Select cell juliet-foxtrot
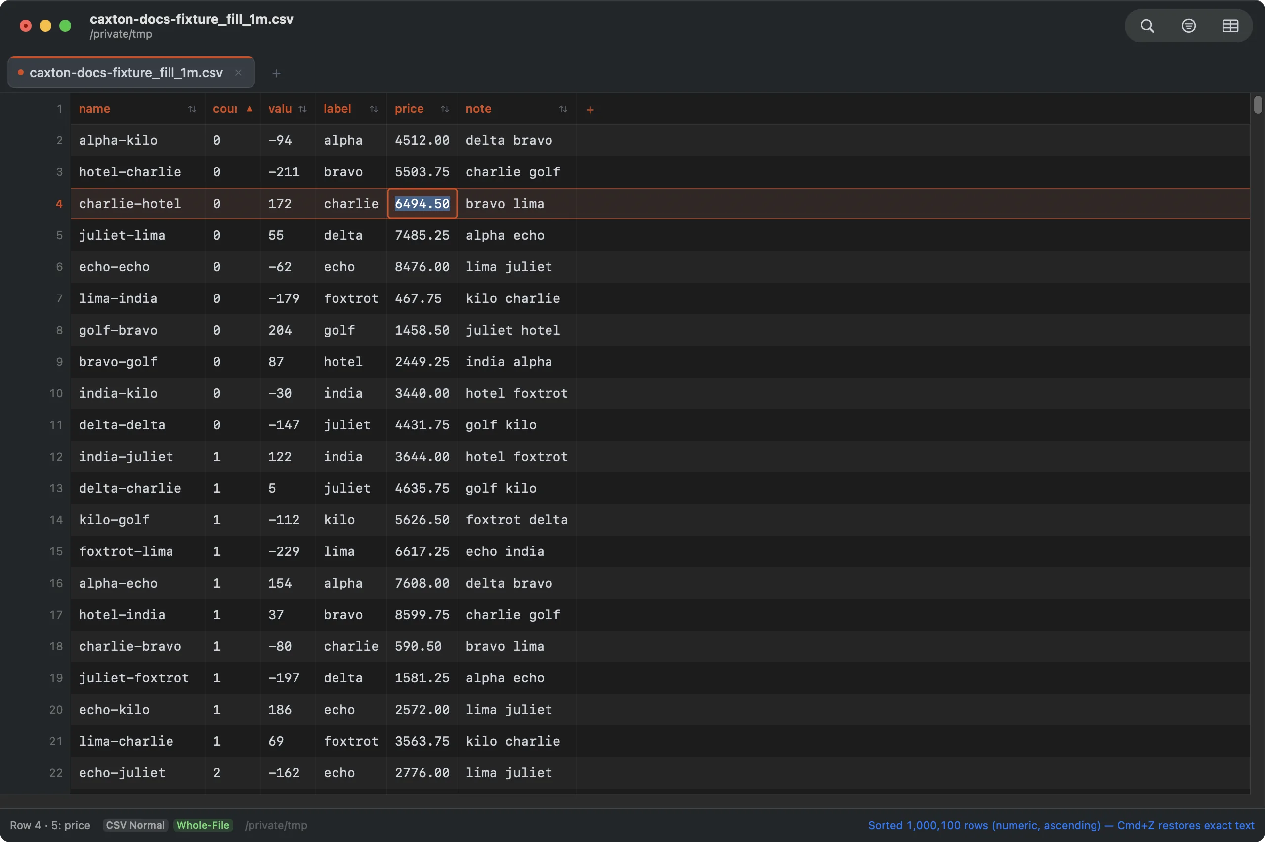 tap(138, 679)
